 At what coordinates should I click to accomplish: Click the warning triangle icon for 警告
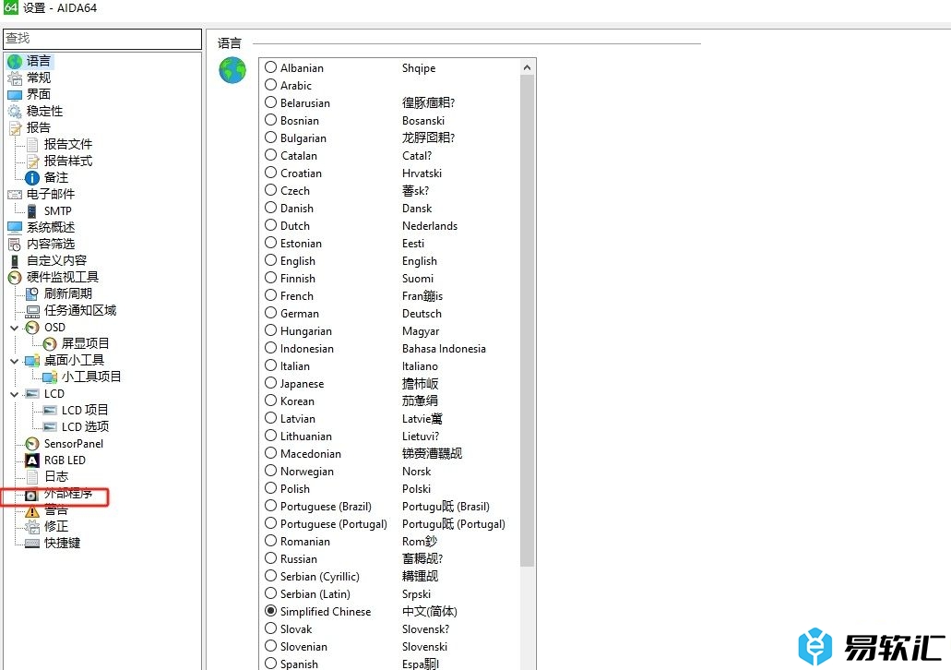tap(32, 511)
